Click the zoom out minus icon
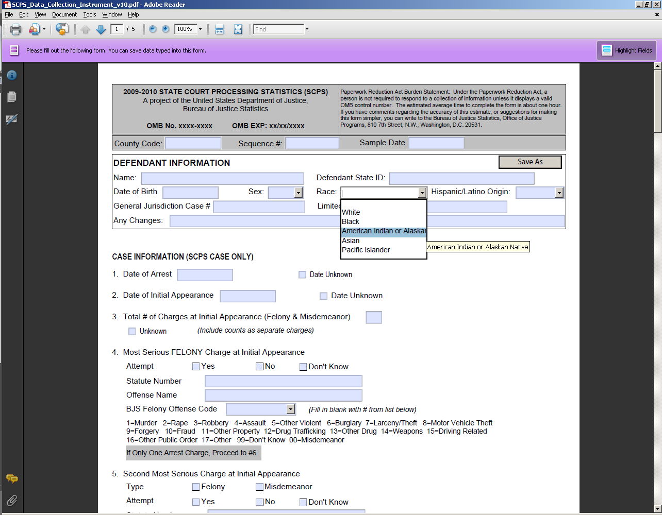 153,29
